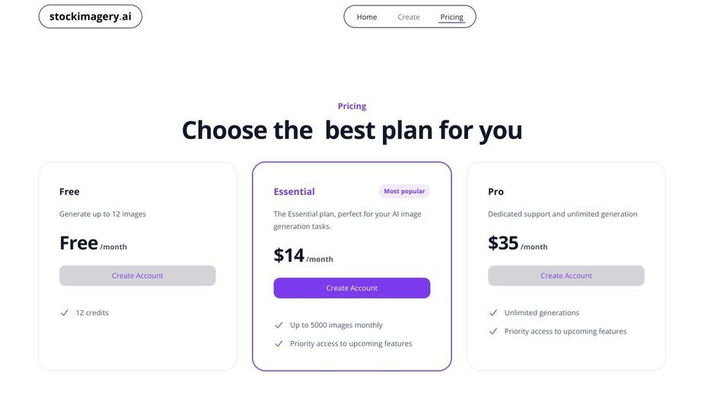The width and height of the screenshot is (704, 395).
Task: Click checkmark icon next to 12 credits
Action: coord(64,313)
